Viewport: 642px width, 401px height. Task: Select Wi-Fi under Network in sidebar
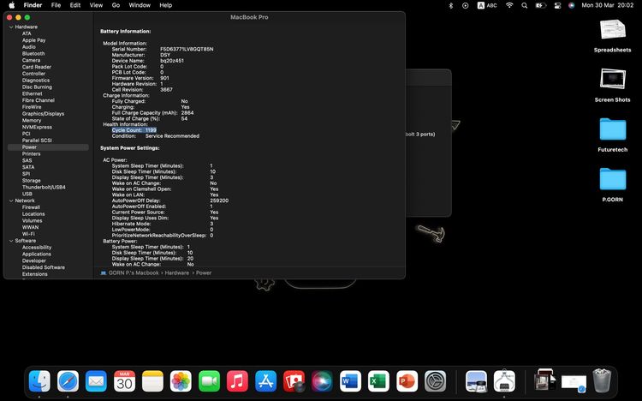point(28,234)
